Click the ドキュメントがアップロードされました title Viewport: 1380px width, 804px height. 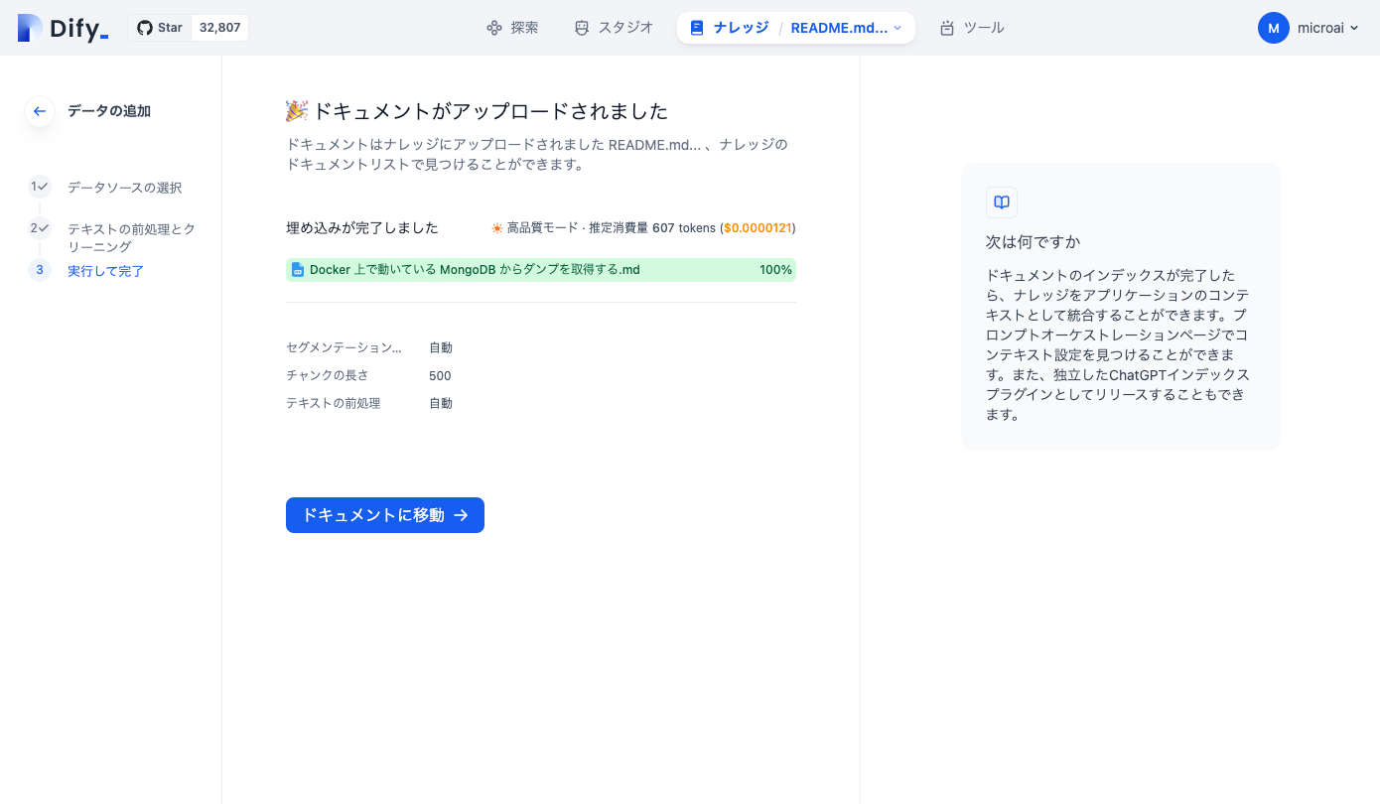coord(490,111)
